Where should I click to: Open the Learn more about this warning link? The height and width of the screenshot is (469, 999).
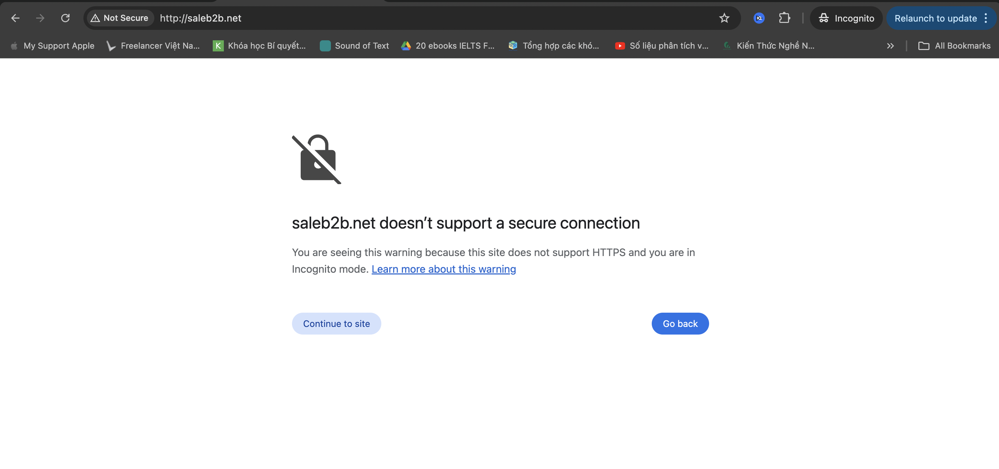pyautogui.click(x=443, y=269)
